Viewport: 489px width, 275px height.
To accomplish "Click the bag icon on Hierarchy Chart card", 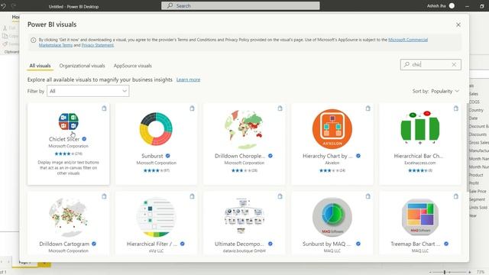I will coord(368,108).
